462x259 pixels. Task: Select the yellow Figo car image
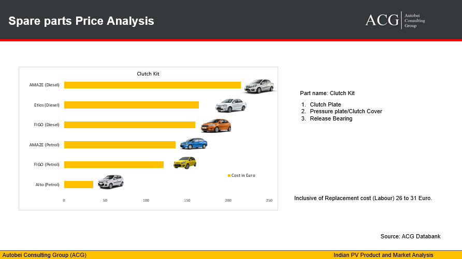185,162
